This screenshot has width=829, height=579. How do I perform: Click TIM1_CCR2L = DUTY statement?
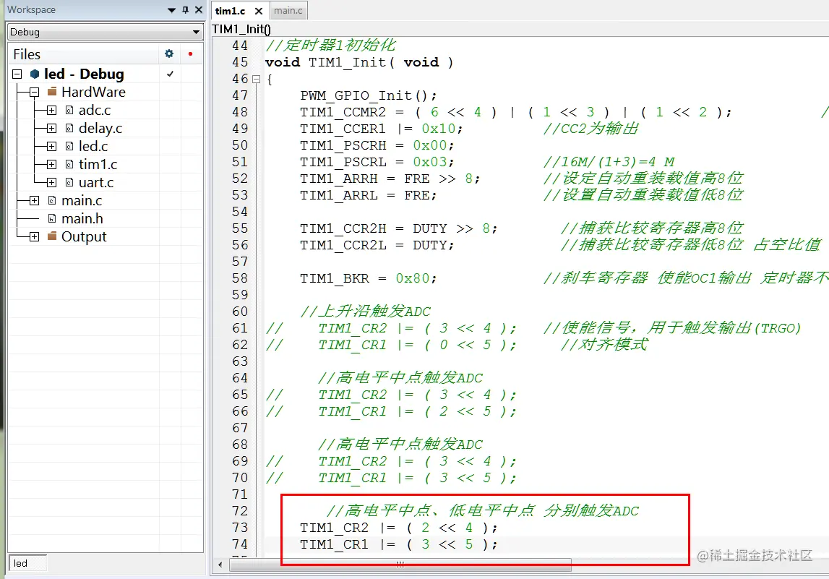coord(377,245)
